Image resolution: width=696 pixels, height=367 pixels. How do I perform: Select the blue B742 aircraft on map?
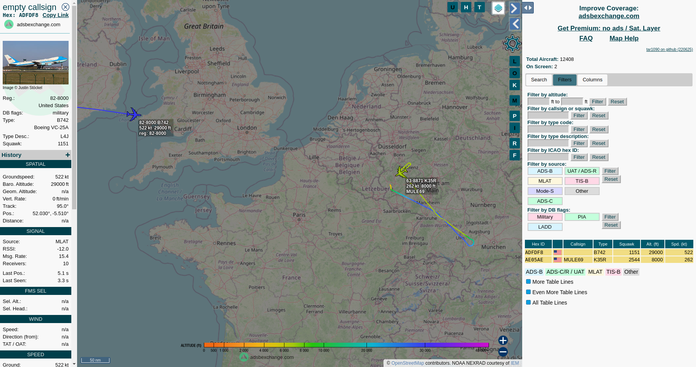point(133,114)
